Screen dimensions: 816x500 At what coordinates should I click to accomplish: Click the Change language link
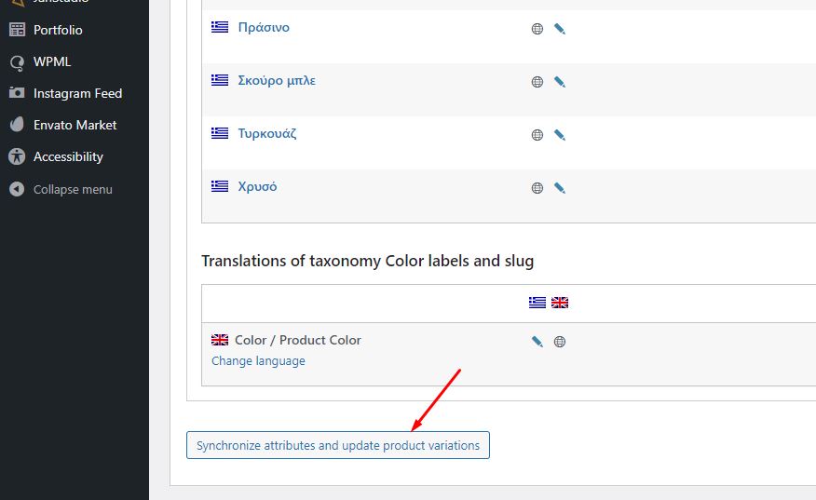point(258,361)
